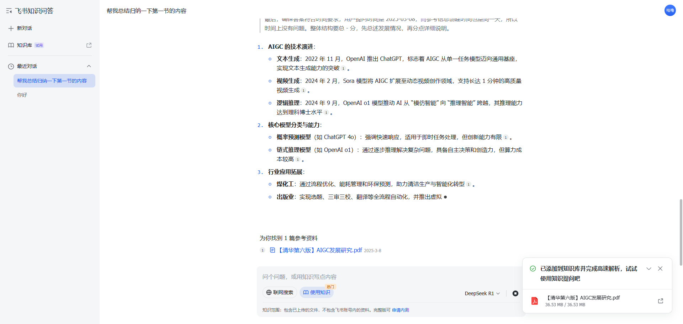This screenshot has width=683, height=324.
Task: Click the 申请内测 link
Action: (x=400, y=310)
